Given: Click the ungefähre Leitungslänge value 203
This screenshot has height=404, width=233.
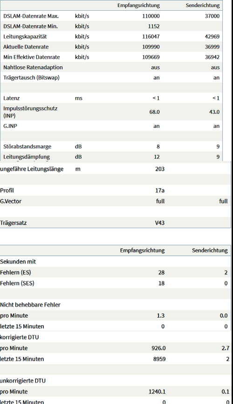Looking at the screenshot, I should click(x=160, y=169).
